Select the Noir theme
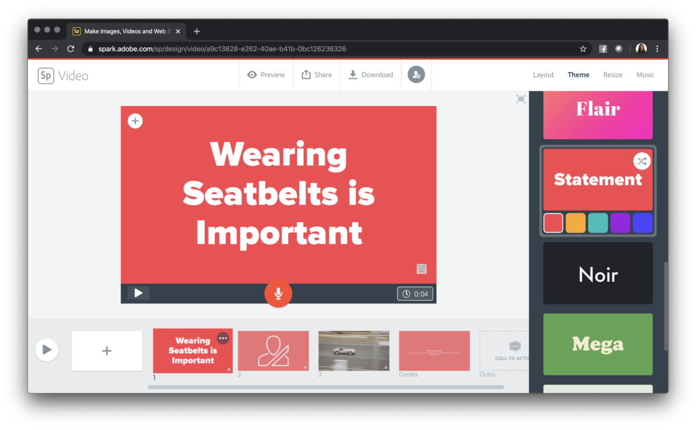 click(597, 273)
